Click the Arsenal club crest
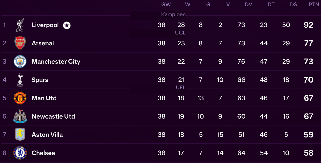The width and height of the screenshot is (321, 163). [x=20, y=43]
